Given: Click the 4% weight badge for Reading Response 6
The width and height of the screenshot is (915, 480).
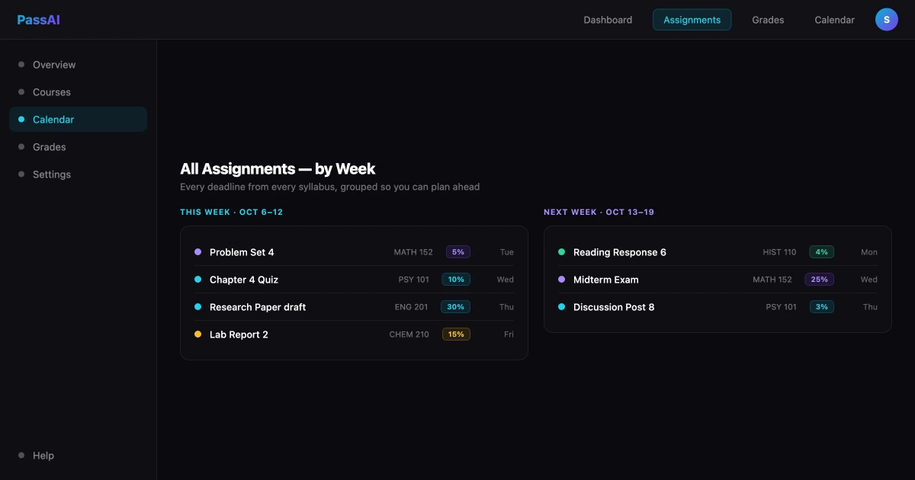Looking at the screenshot, I should coord(822,252).
